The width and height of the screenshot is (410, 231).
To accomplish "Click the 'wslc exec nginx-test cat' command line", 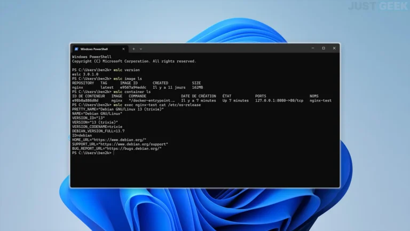I will click(157, 105).
